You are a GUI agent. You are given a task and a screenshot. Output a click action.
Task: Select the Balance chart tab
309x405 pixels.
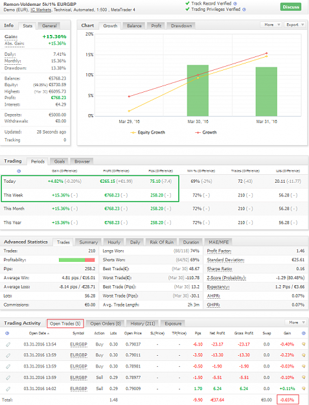[x=134, y=26]
